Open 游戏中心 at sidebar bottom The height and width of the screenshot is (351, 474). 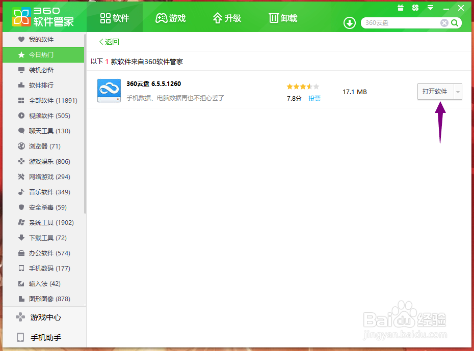tap(44, 317)
